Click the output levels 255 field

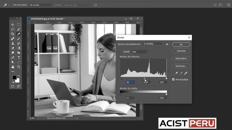point(163,98)
